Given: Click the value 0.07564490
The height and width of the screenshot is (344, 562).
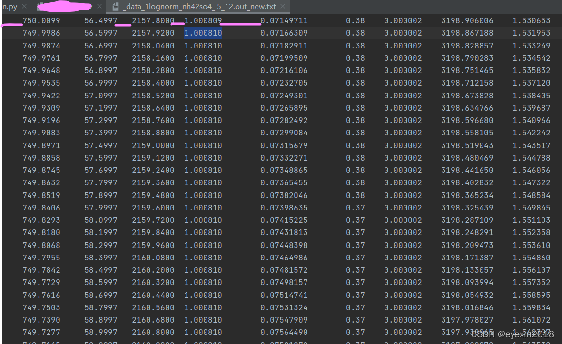Looking at the screenshot, I should click(284, 333).
